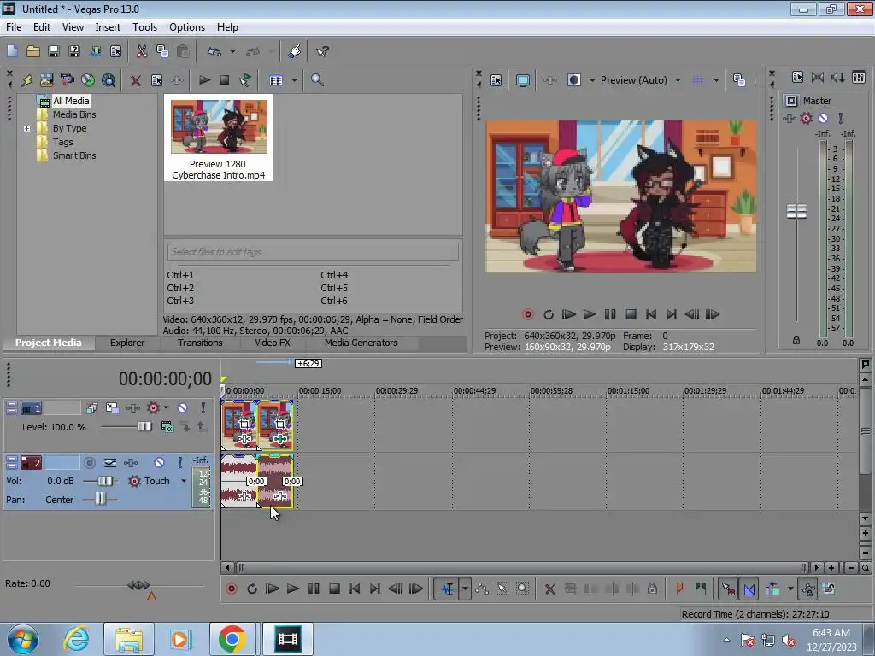
Task: Open Views dropdown arrow in Project Media
Action: pos(294,80)
